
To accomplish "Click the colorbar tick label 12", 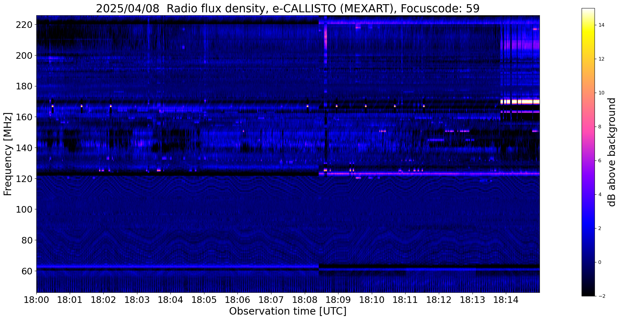I will [601, 59].
